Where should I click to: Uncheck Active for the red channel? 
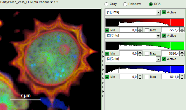164,12
